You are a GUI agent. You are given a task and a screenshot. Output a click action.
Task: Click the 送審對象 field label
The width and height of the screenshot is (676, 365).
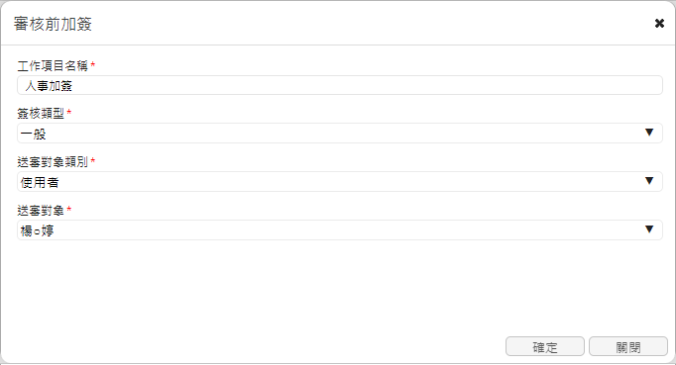coord(41,211)
